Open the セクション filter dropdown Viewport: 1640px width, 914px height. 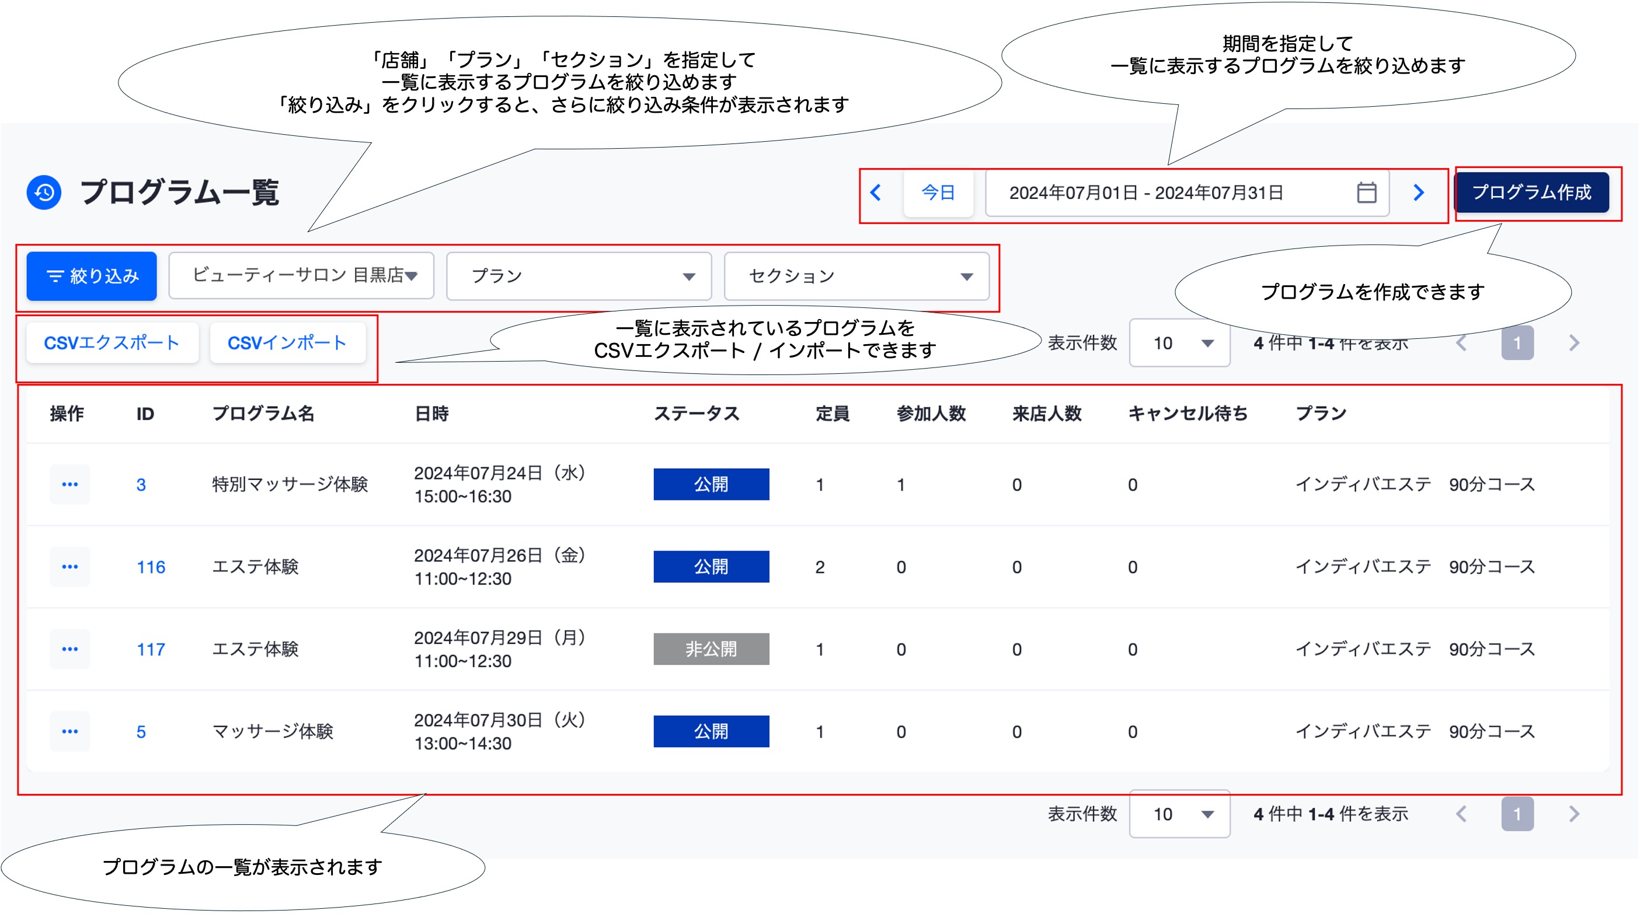(856, 276)
